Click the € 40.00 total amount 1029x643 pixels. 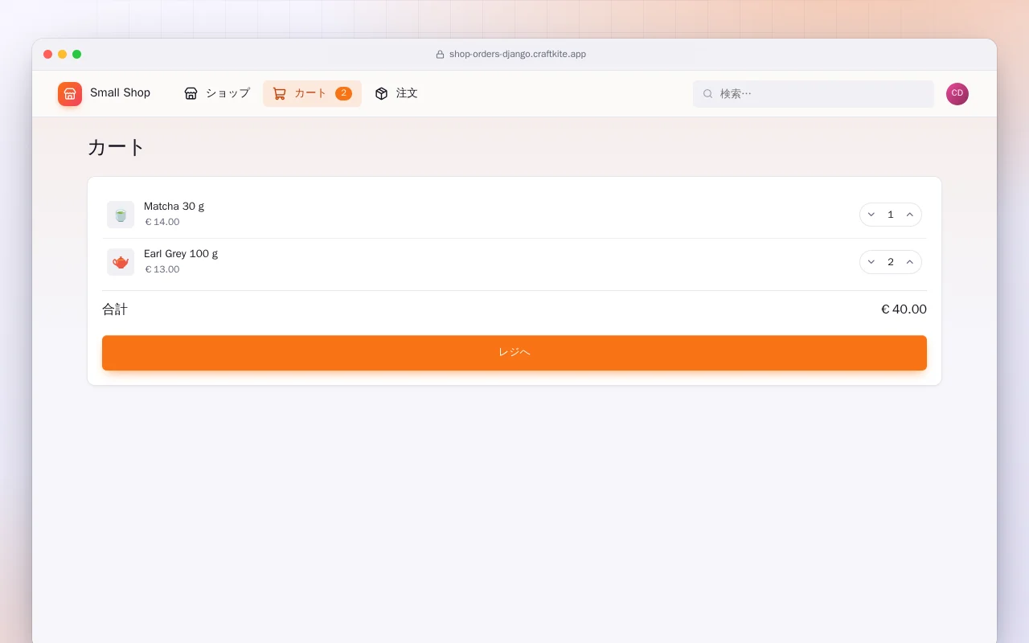click(x=904, y=309)
